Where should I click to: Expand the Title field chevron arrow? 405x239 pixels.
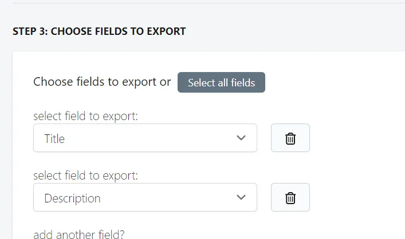coord(241,138)
